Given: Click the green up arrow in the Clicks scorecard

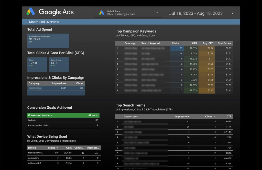Looking at the screenshot, I should point(30,66).
